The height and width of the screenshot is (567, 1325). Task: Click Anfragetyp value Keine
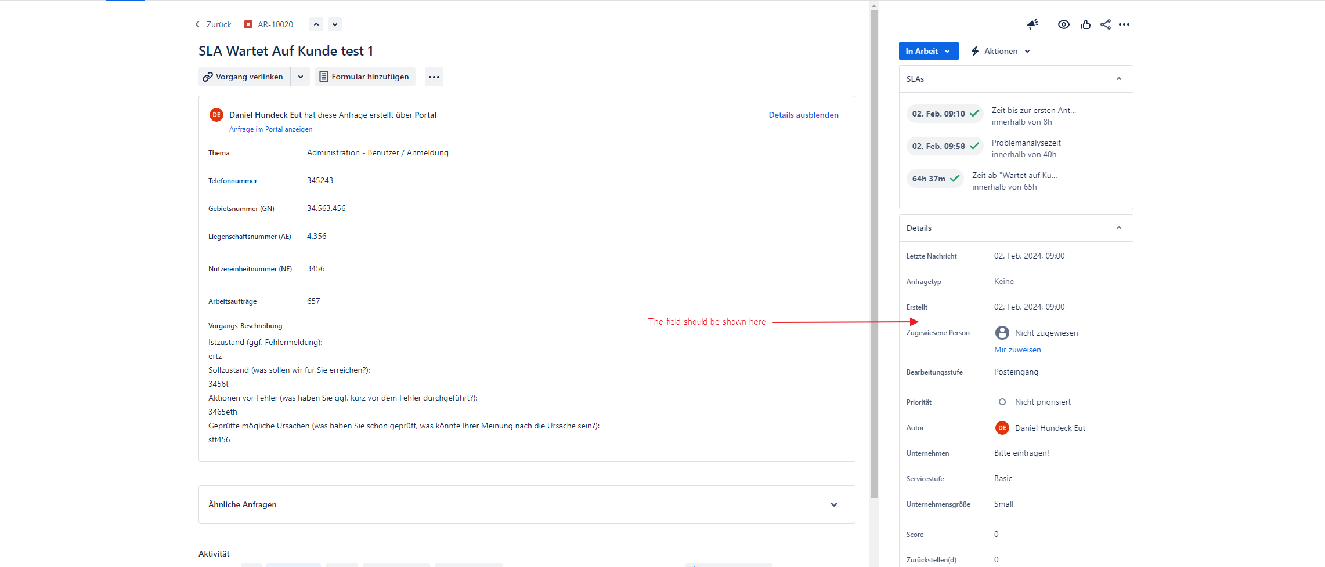click(x=1004, y=281)
